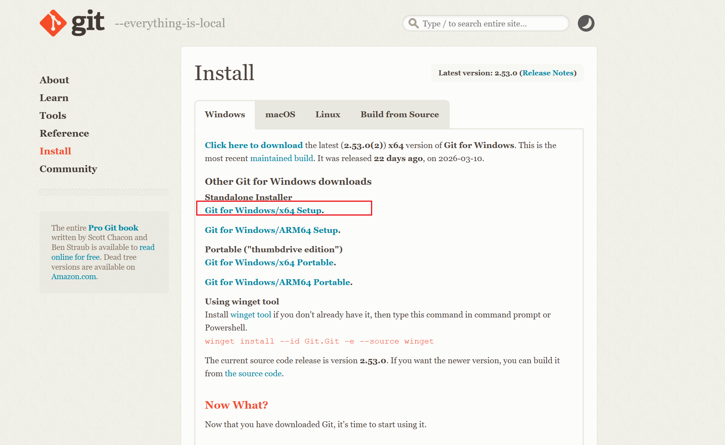This screenshot has height=445, width=725.
Task: Download Git for Windows/x64 Setup
Action: tap(263, 210)
